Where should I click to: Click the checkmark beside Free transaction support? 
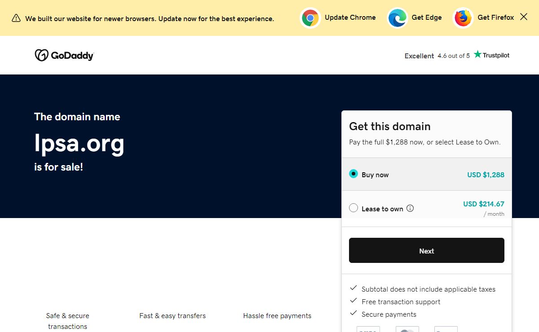(353, 301)
